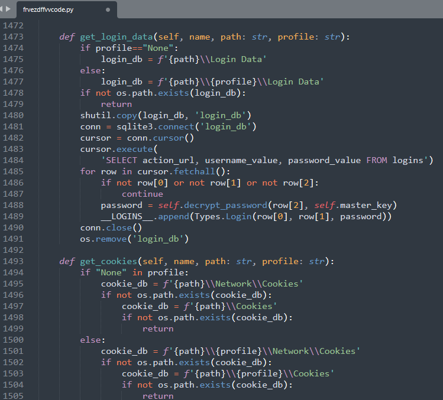Screen dimensions: 443x400
Task: Click line number 1500 in gutter
Action: pos(13,340)
